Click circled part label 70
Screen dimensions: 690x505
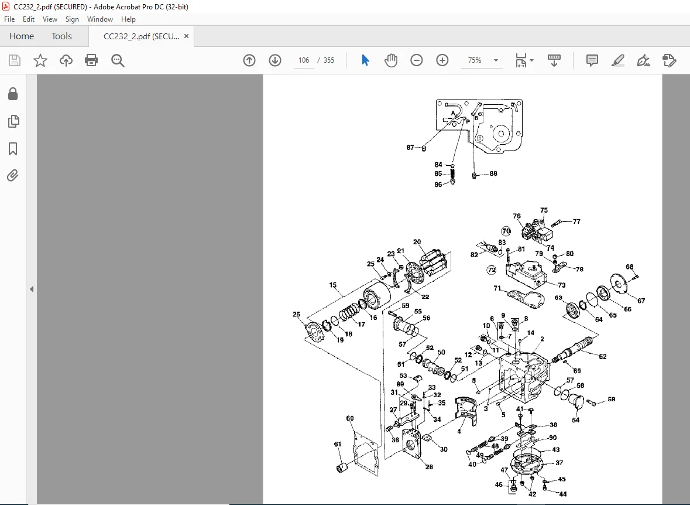[x=506, y=231]
